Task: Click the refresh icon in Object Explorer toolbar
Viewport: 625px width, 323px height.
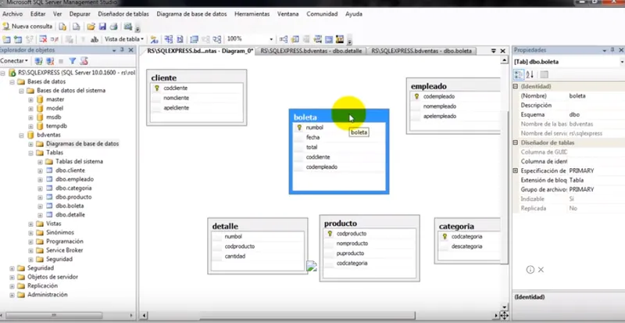Action: coord(84,61)
